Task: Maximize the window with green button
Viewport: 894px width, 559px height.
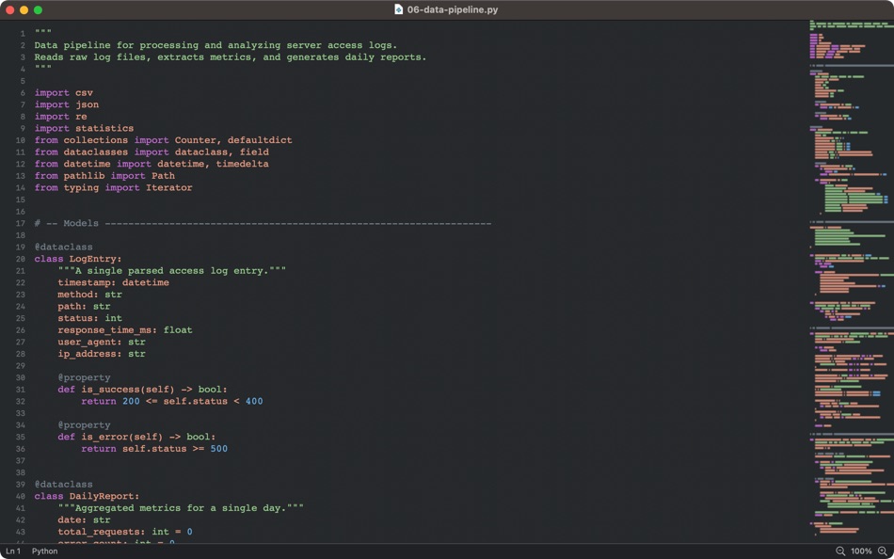Action: [38, 9]
